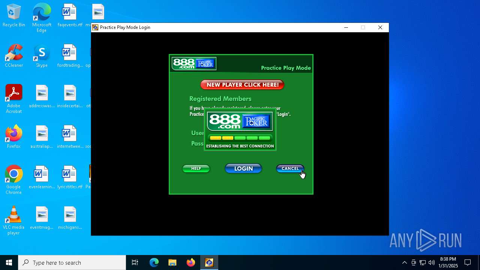Viewport: 480px width, 270px height.
Task: Click the Practice Play Mode title text
Action: (x=286, y=68)
